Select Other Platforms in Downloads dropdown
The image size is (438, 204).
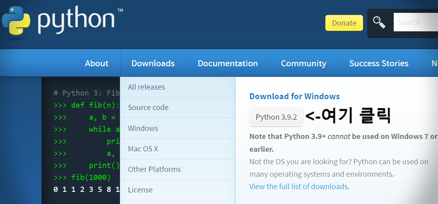tap(178, 169)
